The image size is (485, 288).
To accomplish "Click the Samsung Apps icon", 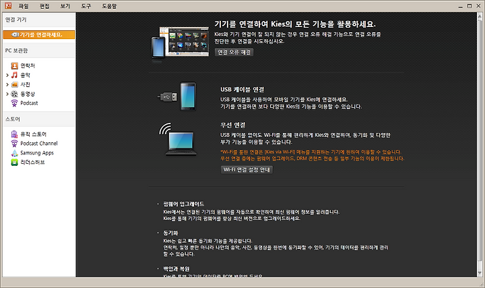I will pyautogui.click(x=15, y=153).
